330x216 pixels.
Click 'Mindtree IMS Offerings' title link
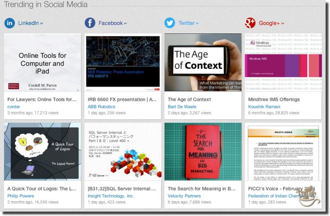274,100
